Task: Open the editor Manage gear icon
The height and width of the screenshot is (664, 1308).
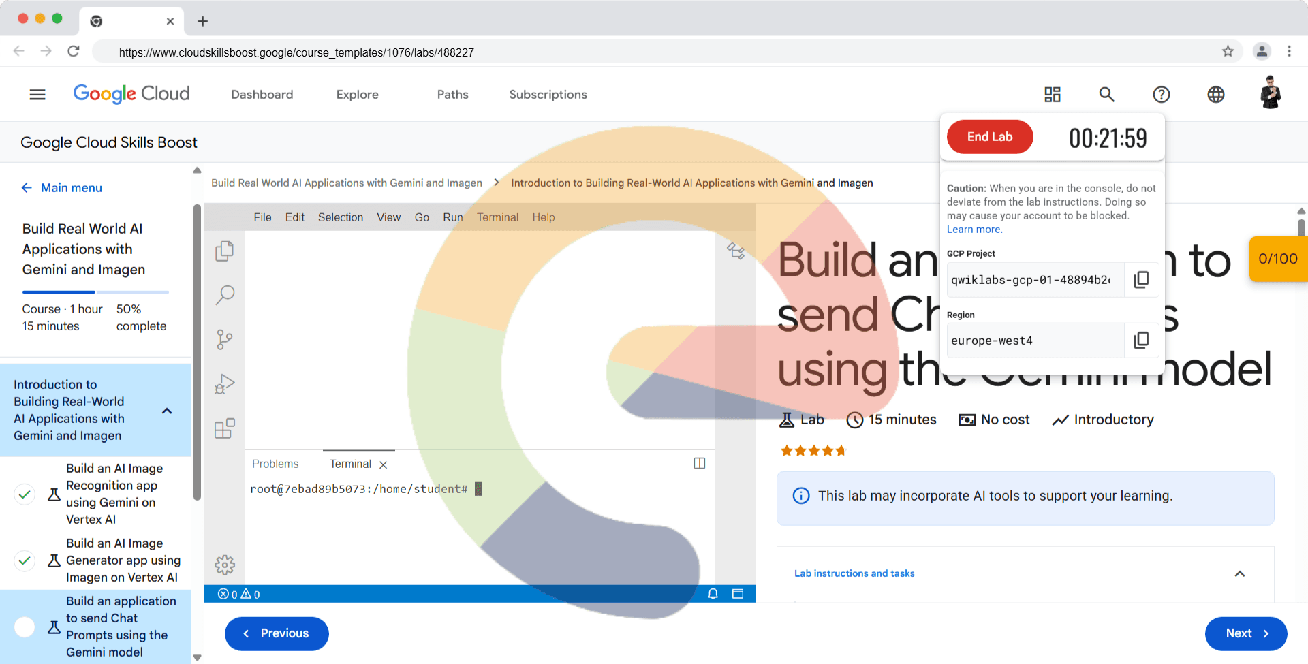Action: (224, 565)
